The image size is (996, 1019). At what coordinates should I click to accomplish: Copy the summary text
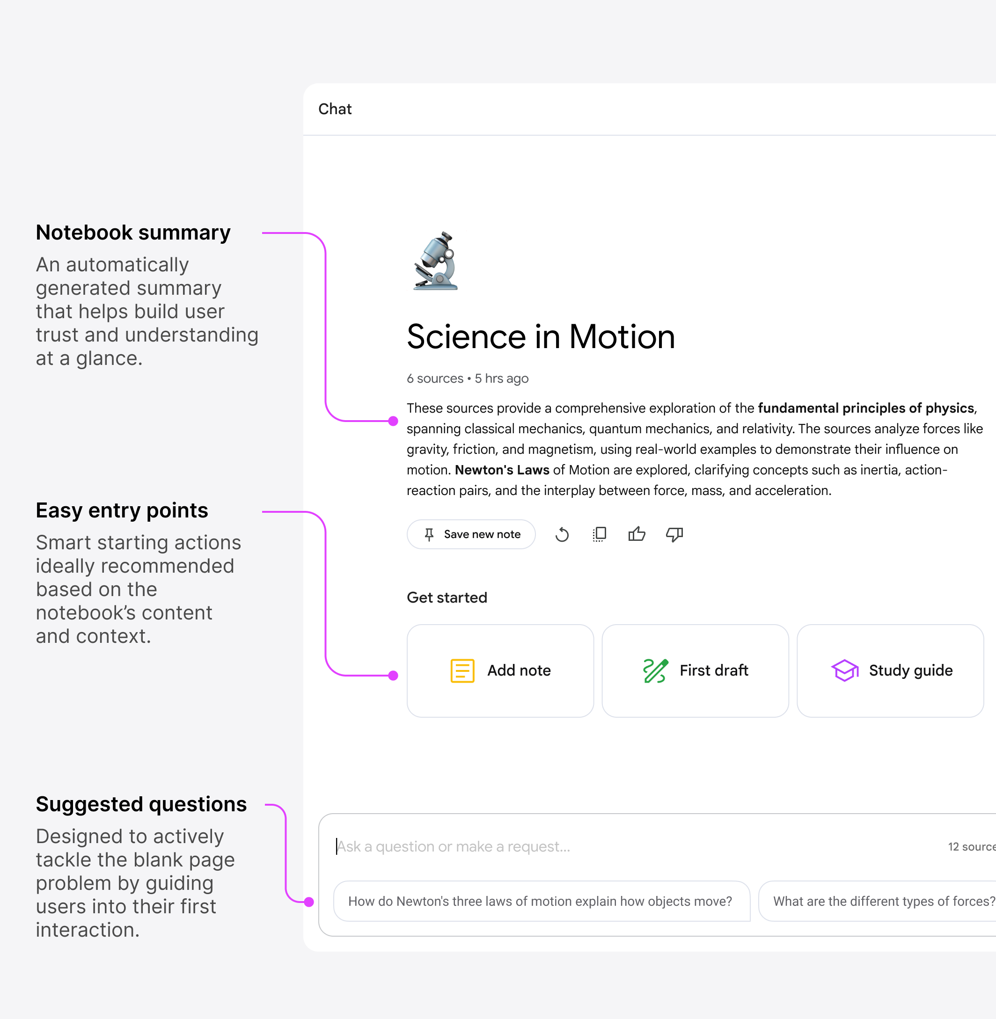(x=600, y=534)
